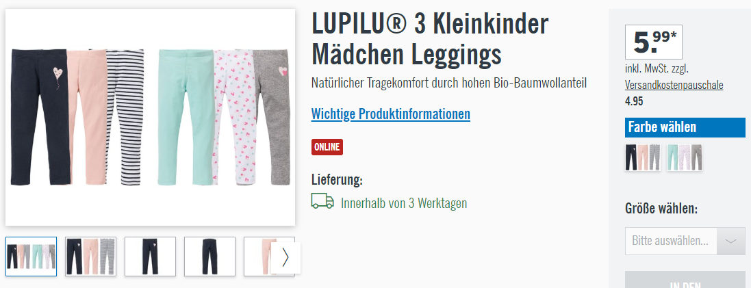Click the grey add-to-cart button
Viewport: 751px width, 288px height.
[x=685, y=280]
